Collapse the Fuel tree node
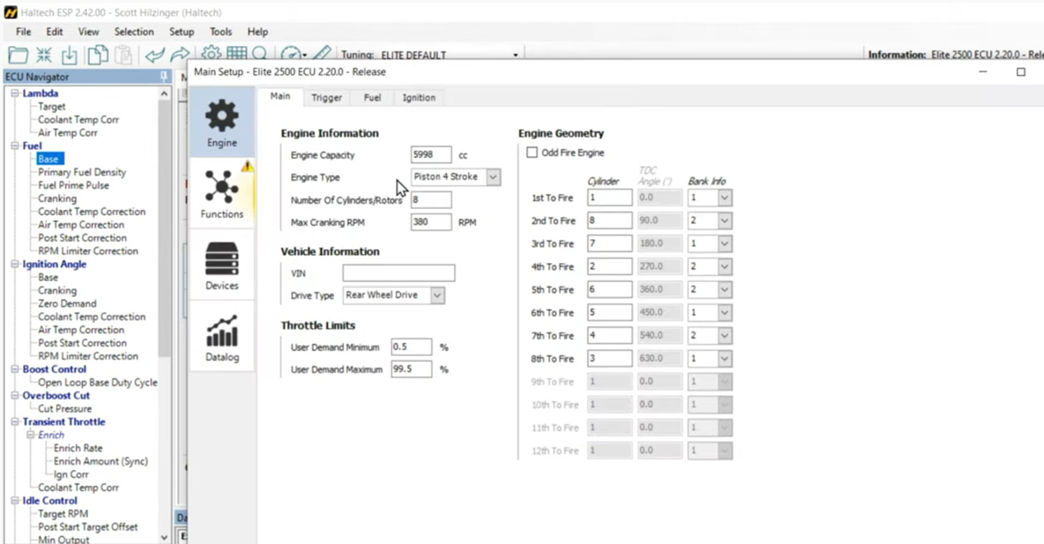This screenshot has height=544, width=1044. (14, 146)
